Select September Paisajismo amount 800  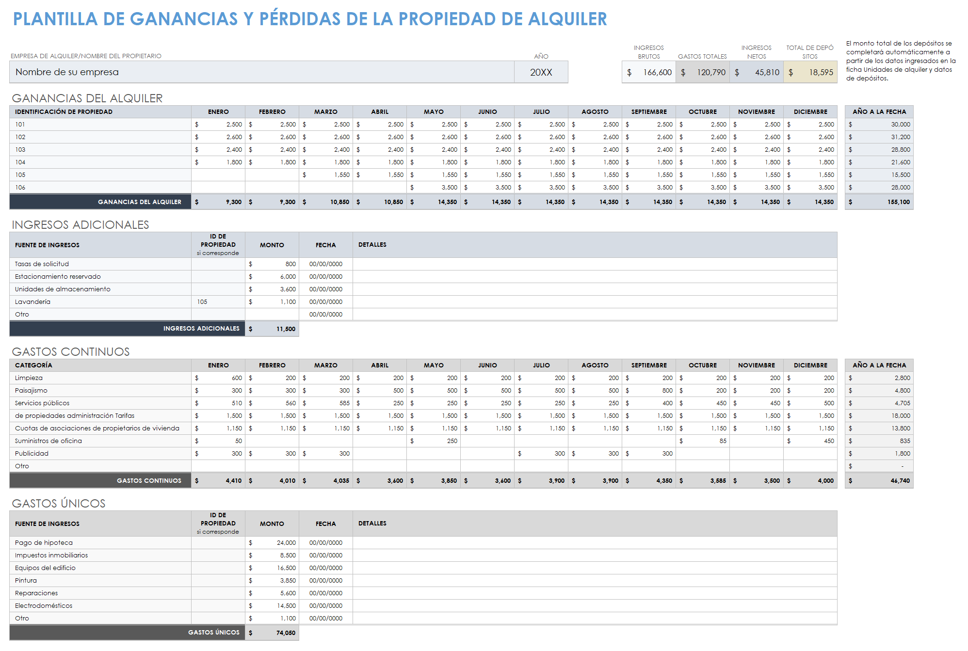649,391
